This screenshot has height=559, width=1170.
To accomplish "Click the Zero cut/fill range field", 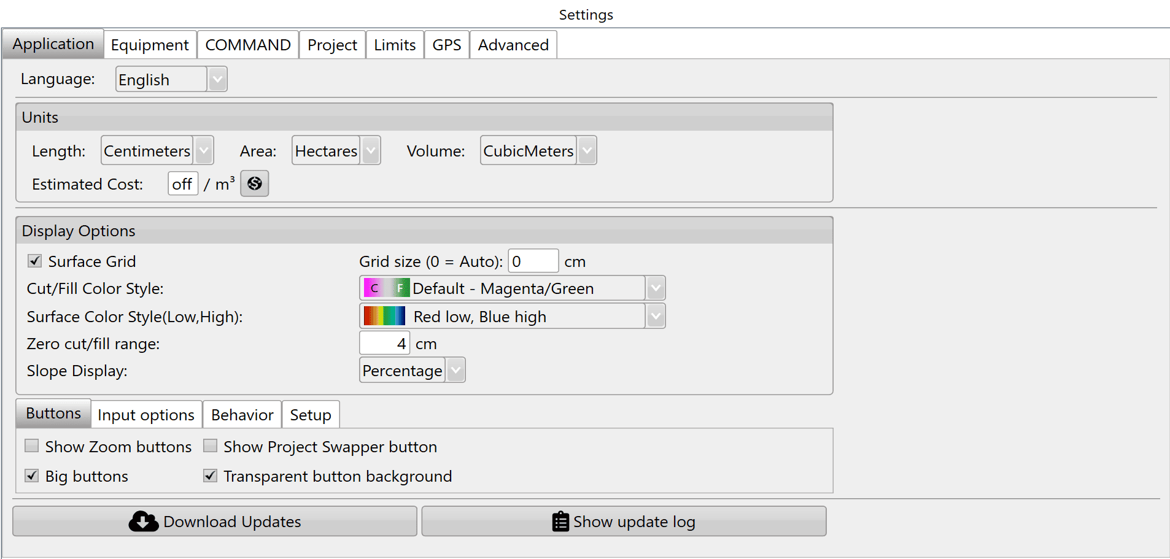I will 385,343.
